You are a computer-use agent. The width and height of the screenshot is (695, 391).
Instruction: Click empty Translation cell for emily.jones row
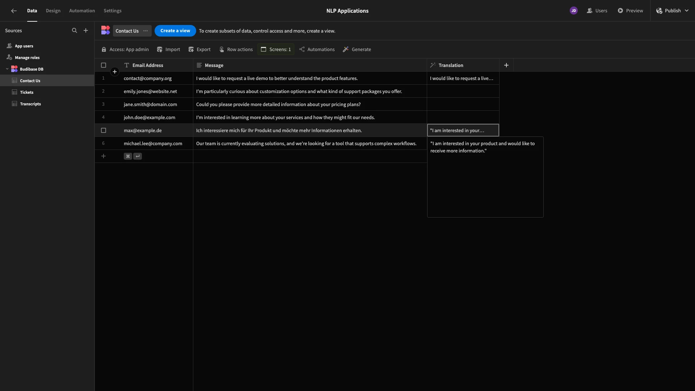coord(463,92)
